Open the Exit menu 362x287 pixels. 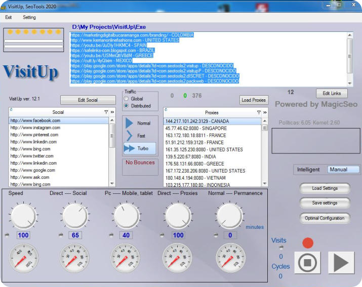click(x=9, y=17)
